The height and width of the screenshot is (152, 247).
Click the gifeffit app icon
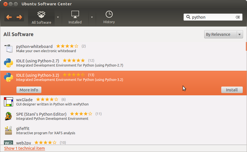(x=8, y=131)
